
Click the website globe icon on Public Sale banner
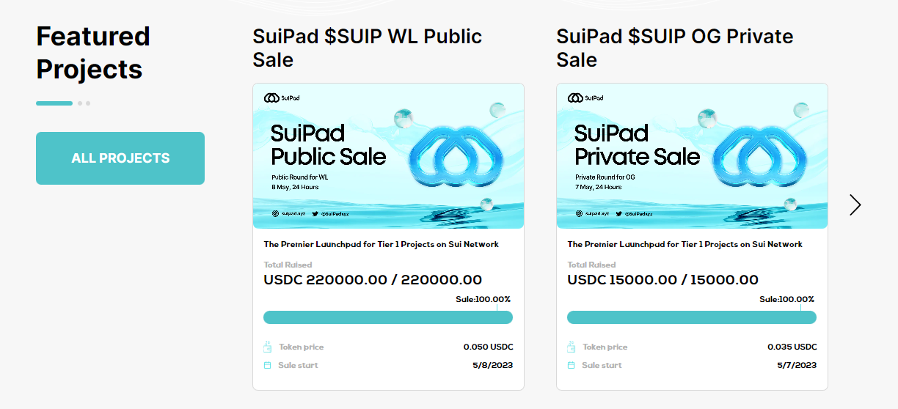tap(275, 214)
